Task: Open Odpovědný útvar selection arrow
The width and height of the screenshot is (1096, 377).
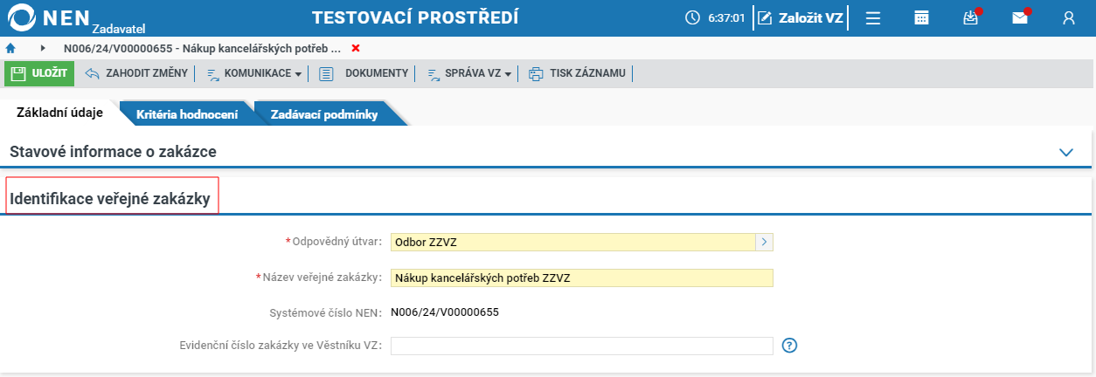Action: (764, 243)
